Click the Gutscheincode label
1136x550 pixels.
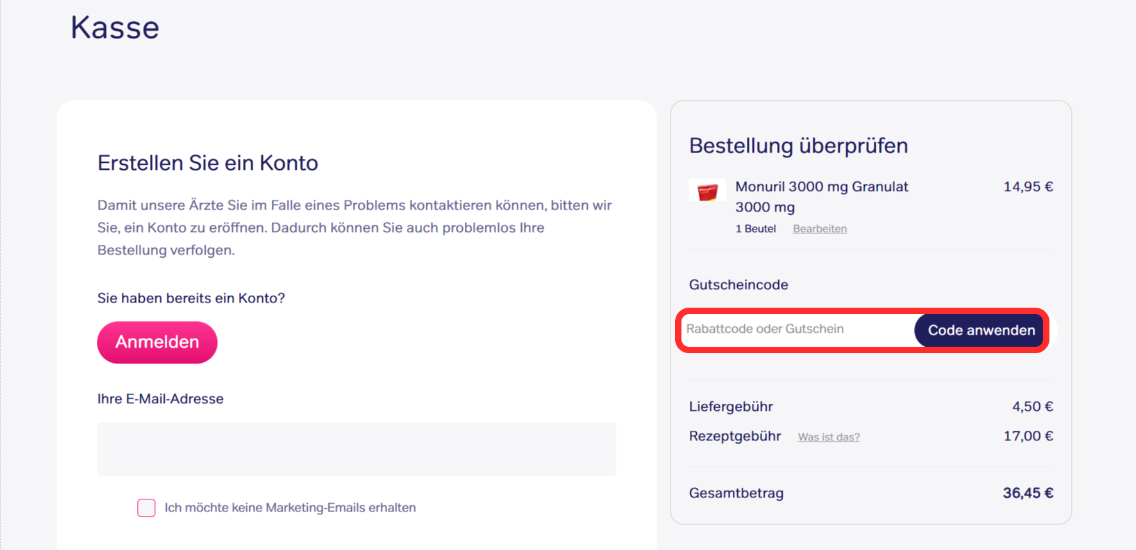coord(739,285)
